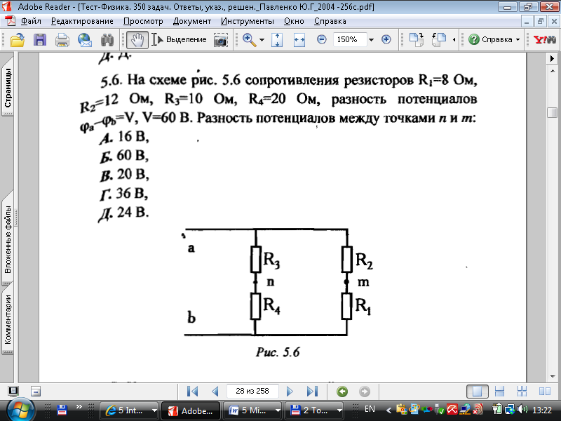Switch to the Microsoft Word taskbar group

click(252, 410)
